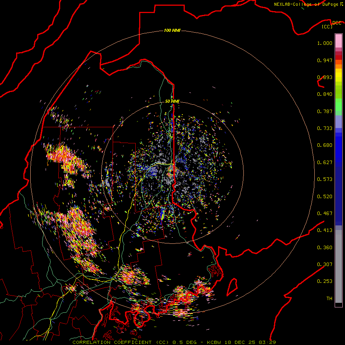Click the 0.680 scale value
Viewport: 345px width, 345px height.
[325, 145]
